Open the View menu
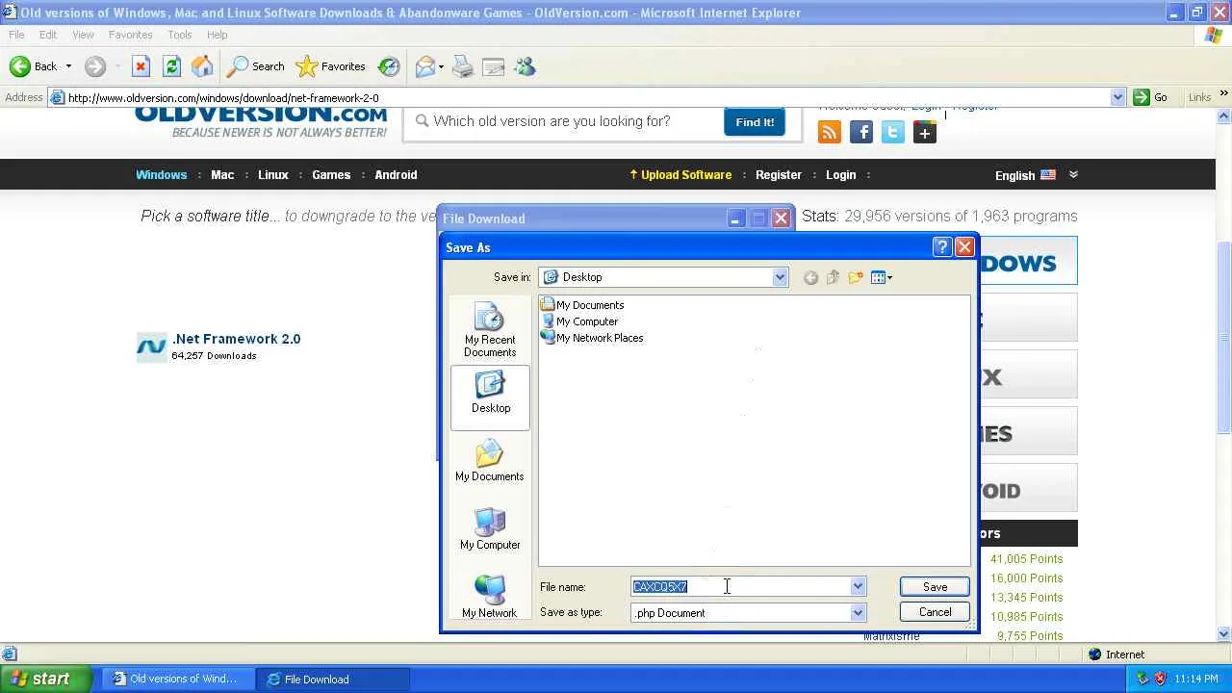Screen dimensions: 1232x693 [x=83, y=35]
